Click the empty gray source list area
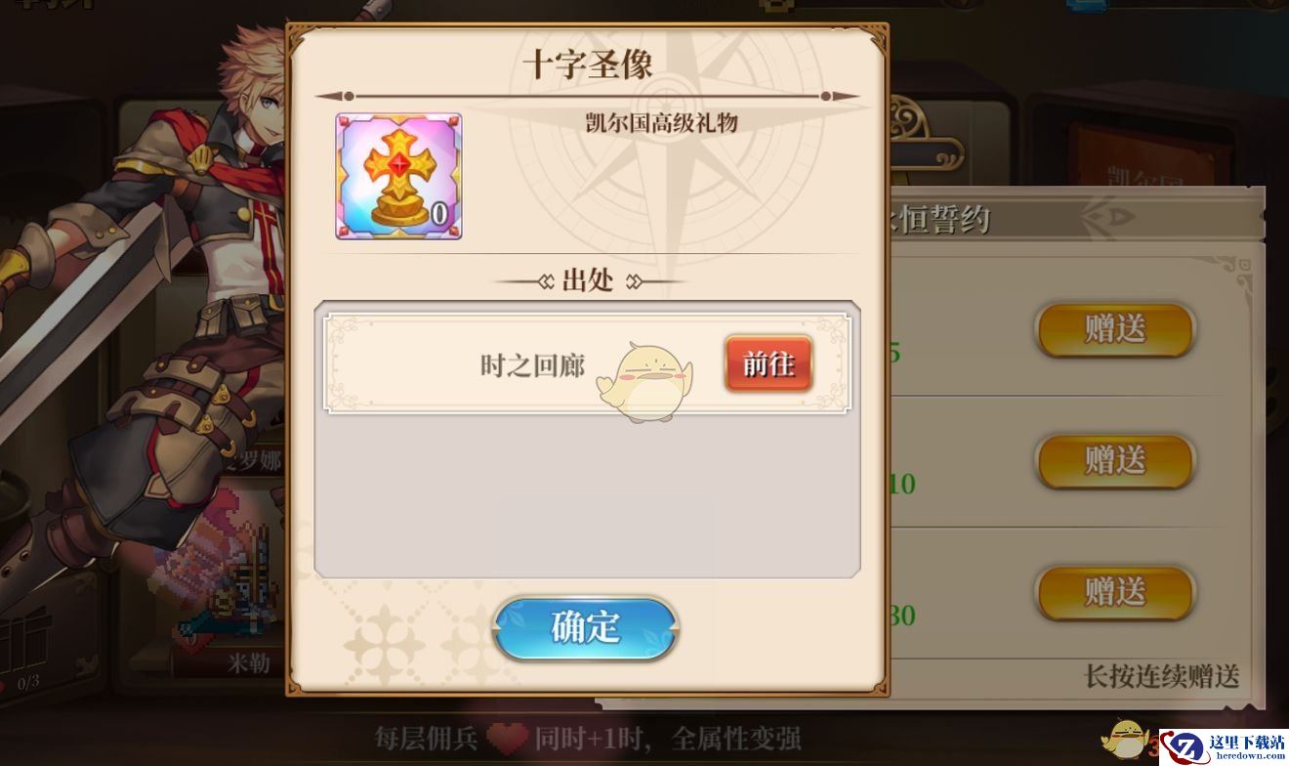This screenshot has width=1289, height=766. click(587, 495)
